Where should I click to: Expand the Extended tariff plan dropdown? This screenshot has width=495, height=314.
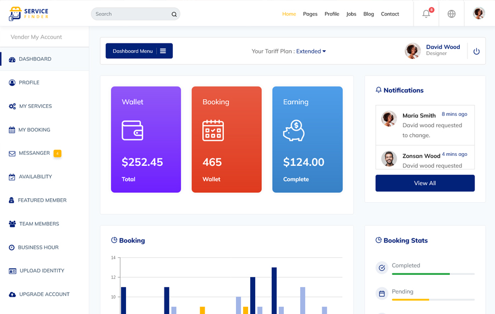311,51
